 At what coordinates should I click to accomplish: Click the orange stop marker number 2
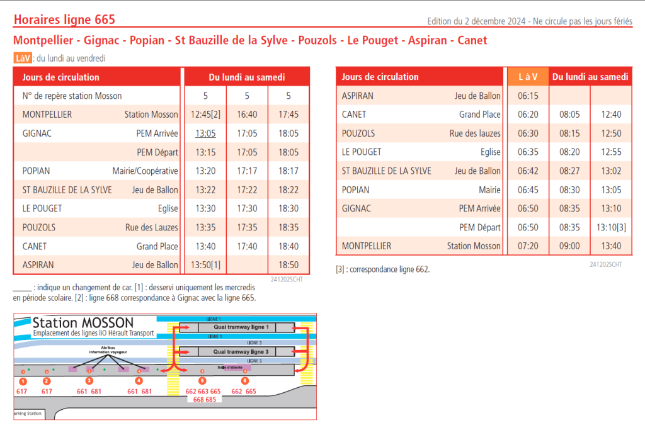(x=47, y=381)
